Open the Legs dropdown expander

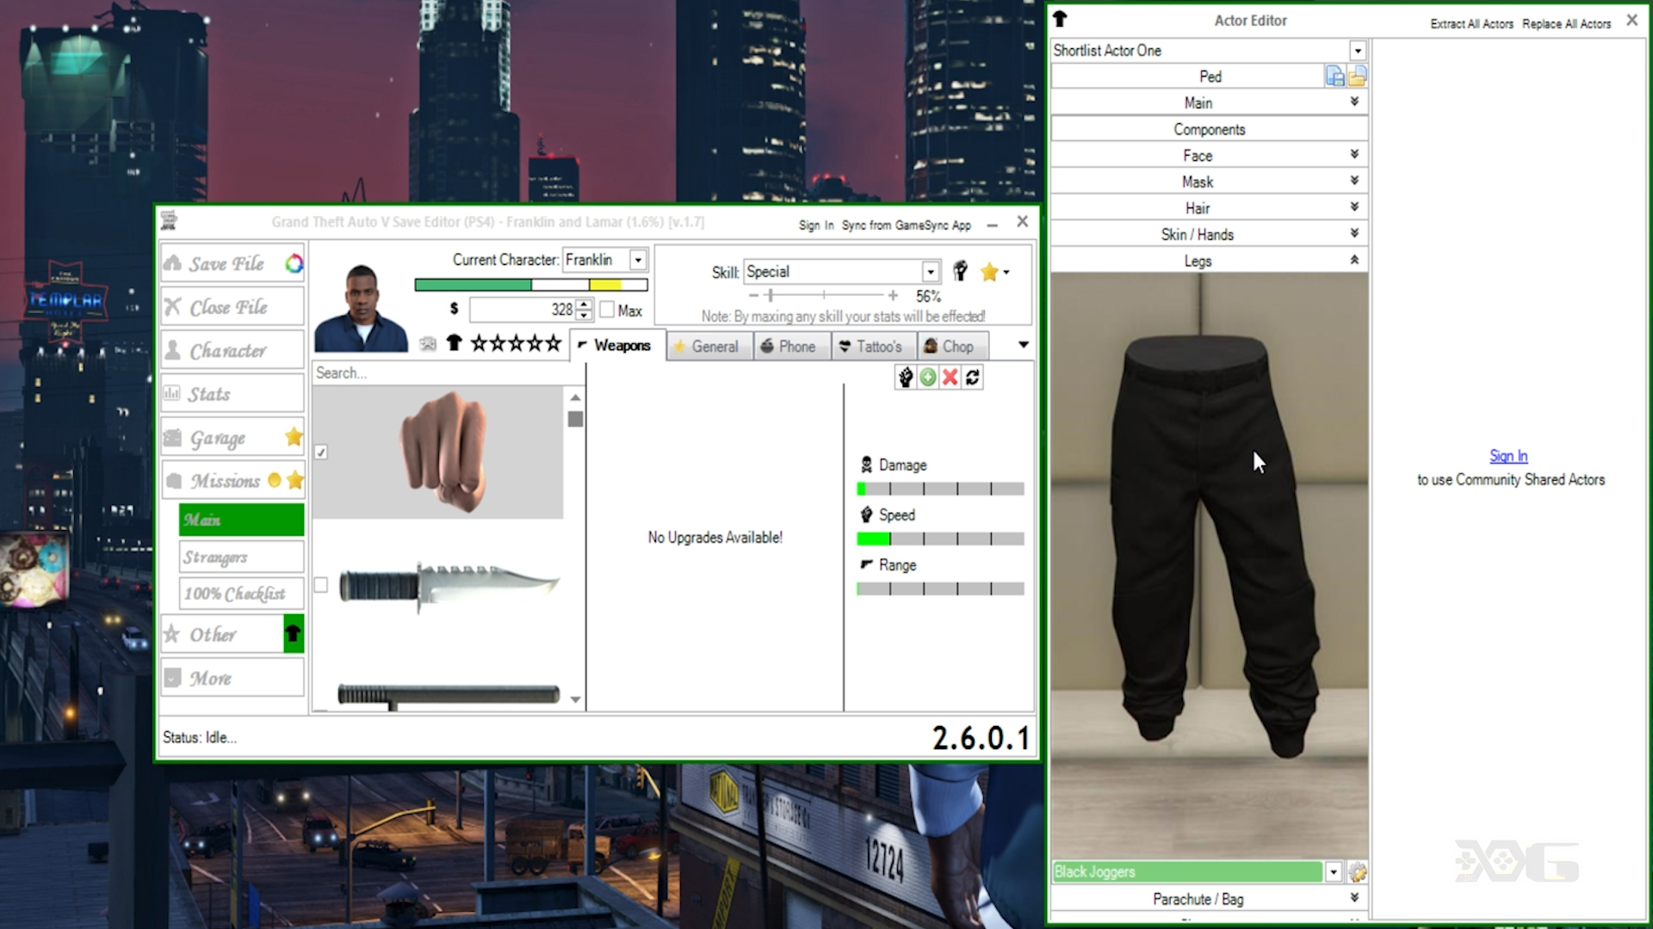tap(1353, 260)
